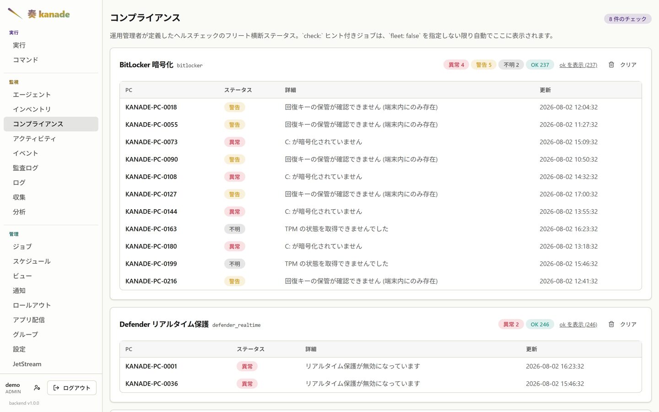Click the 異常 2 badge in Defender card
The height and width of the screenshot is (412, 659).
pos(511,324)
